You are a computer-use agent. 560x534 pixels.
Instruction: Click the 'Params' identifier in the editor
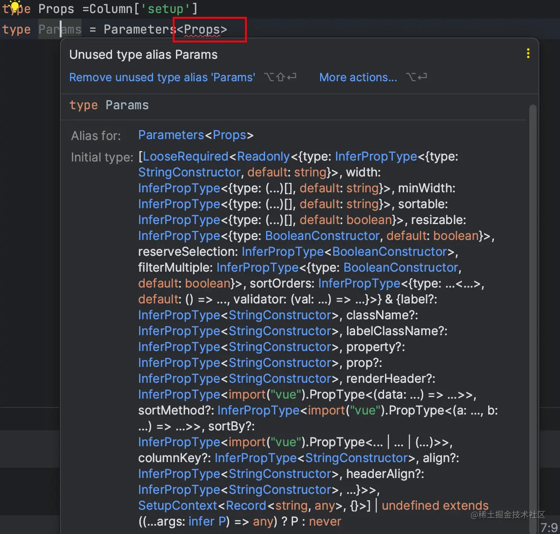coord(60,29)
